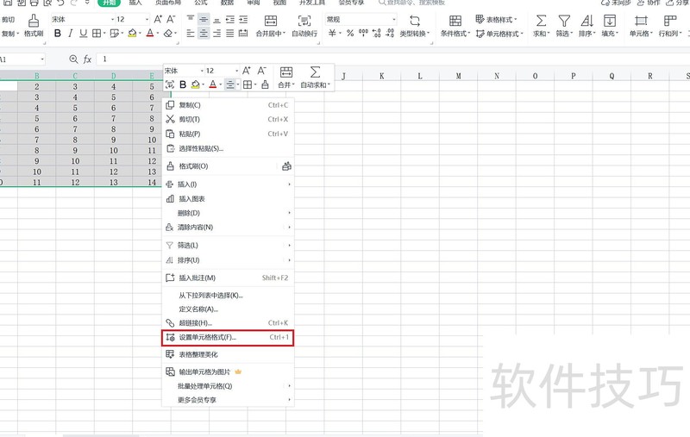Select column header K

pos(381,76)
